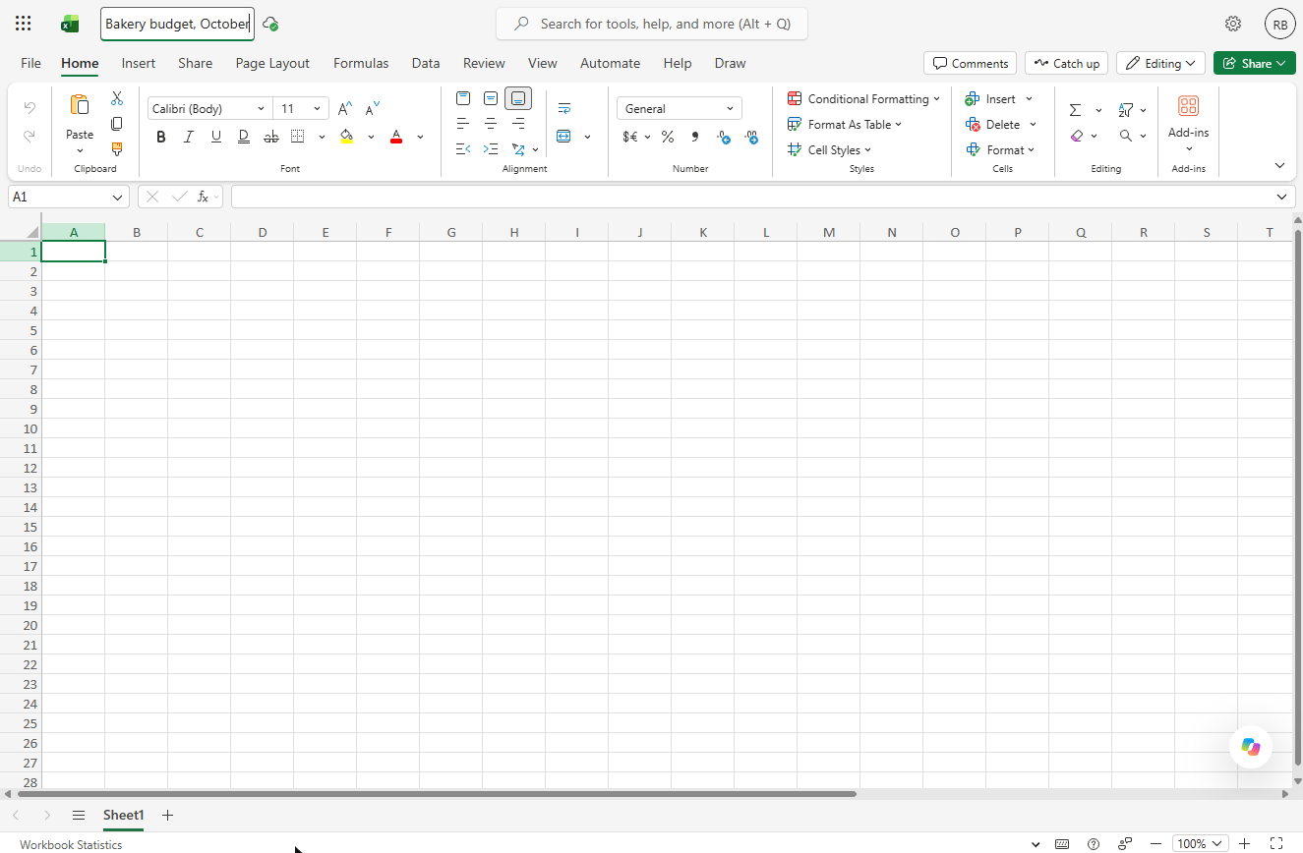The height and width of the screenshot is (853, 1303).
Task: Switch to the Page Layout tab
Action: tap(272, 63)
